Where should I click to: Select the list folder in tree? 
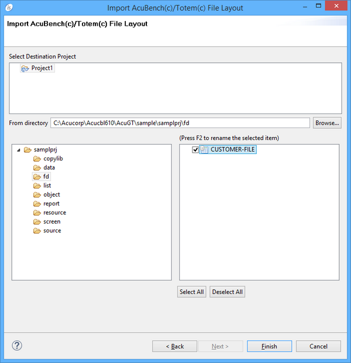pyautogui.click(x=47, y=186)
